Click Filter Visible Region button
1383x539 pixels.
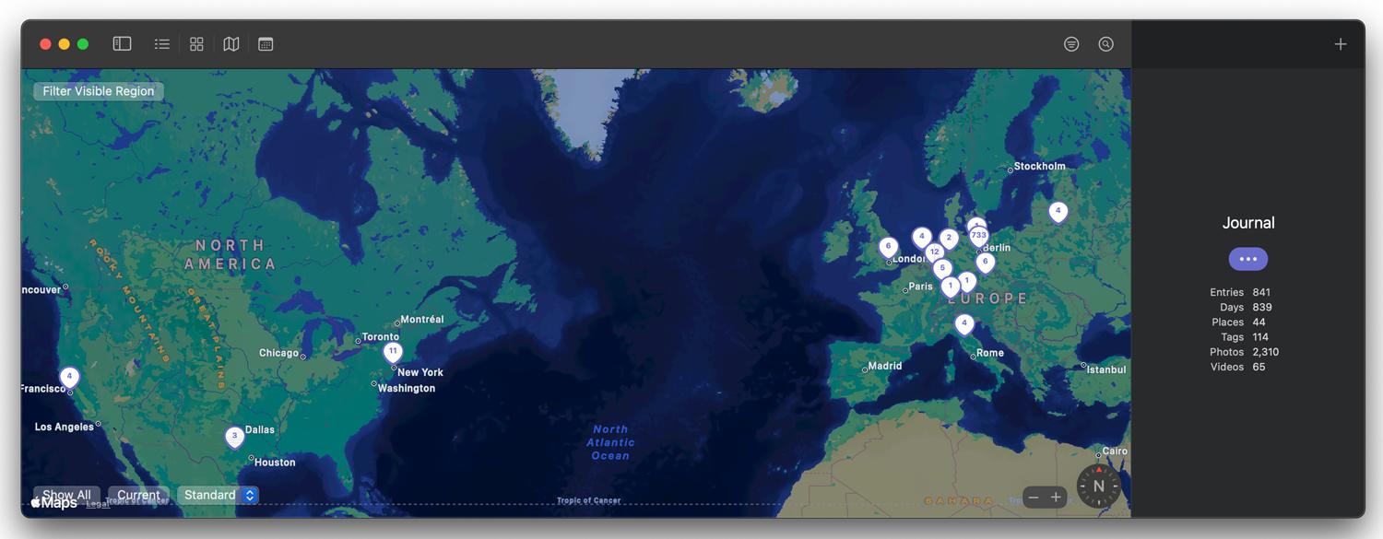pyautogui.click(x=99, y=91)
